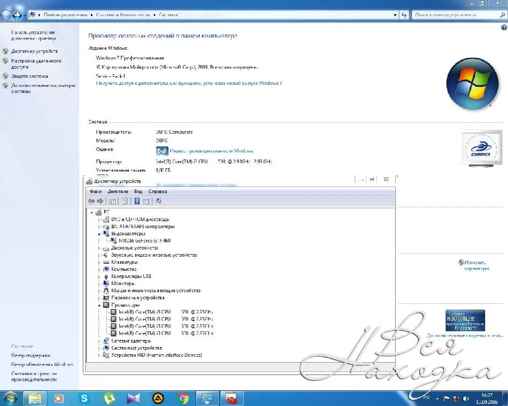Viewport: 508px width, 406px height.
Task: Expand the Дисковые устройства node
Action: coord(100,248)
